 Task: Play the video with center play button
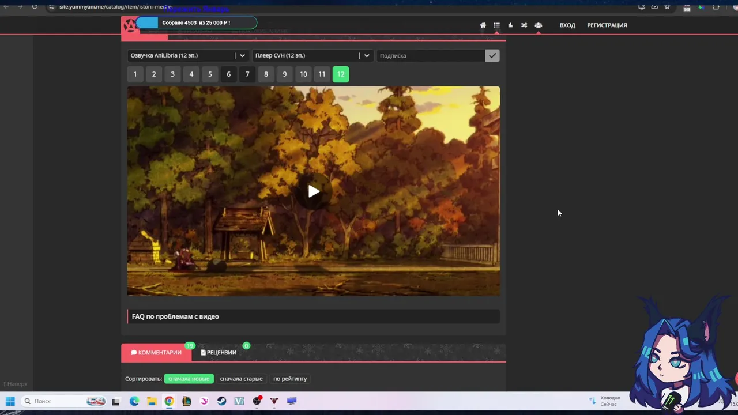tap(314, 191)
